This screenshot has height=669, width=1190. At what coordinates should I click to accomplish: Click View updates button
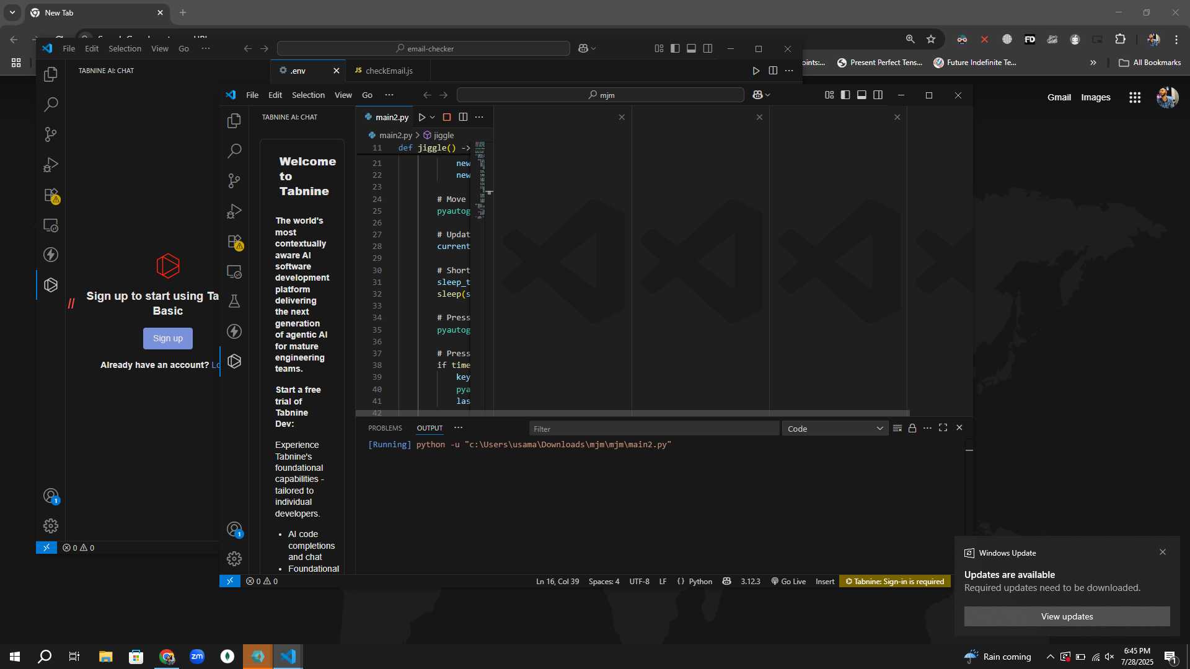coord(1067,616)
